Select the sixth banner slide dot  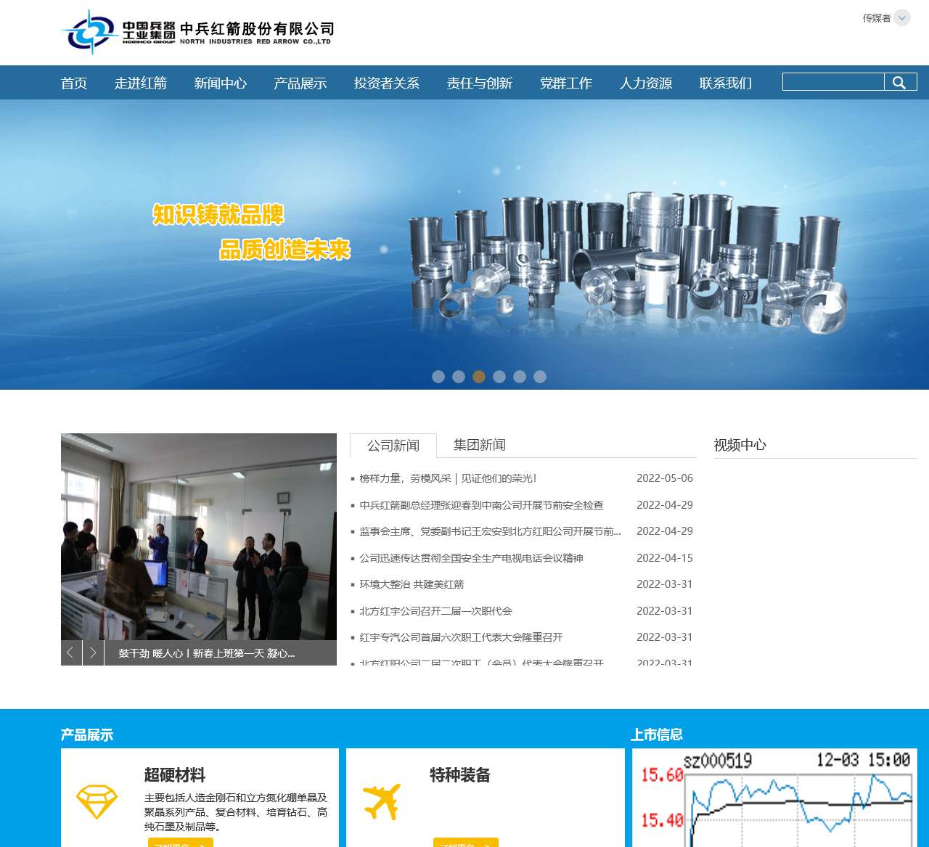[x=540, y=376]
